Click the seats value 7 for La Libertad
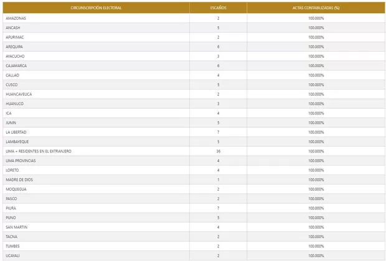Screen dimensions: 386x261 click(x=218, y=132)
